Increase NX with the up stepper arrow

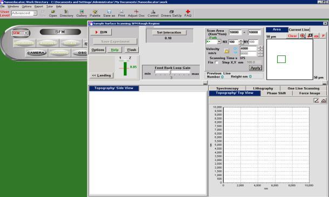(x=241, y=40)
